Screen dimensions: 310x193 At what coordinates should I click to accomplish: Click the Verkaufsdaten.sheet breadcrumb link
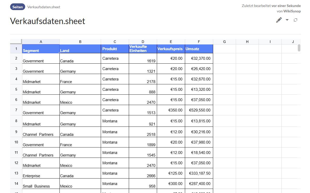44,7
